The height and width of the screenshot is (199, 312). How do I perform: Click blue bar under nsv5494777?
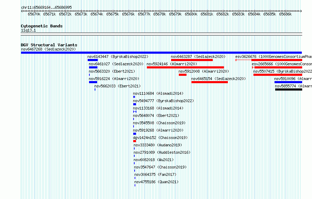pyautogui.click(x=135, y=104)
